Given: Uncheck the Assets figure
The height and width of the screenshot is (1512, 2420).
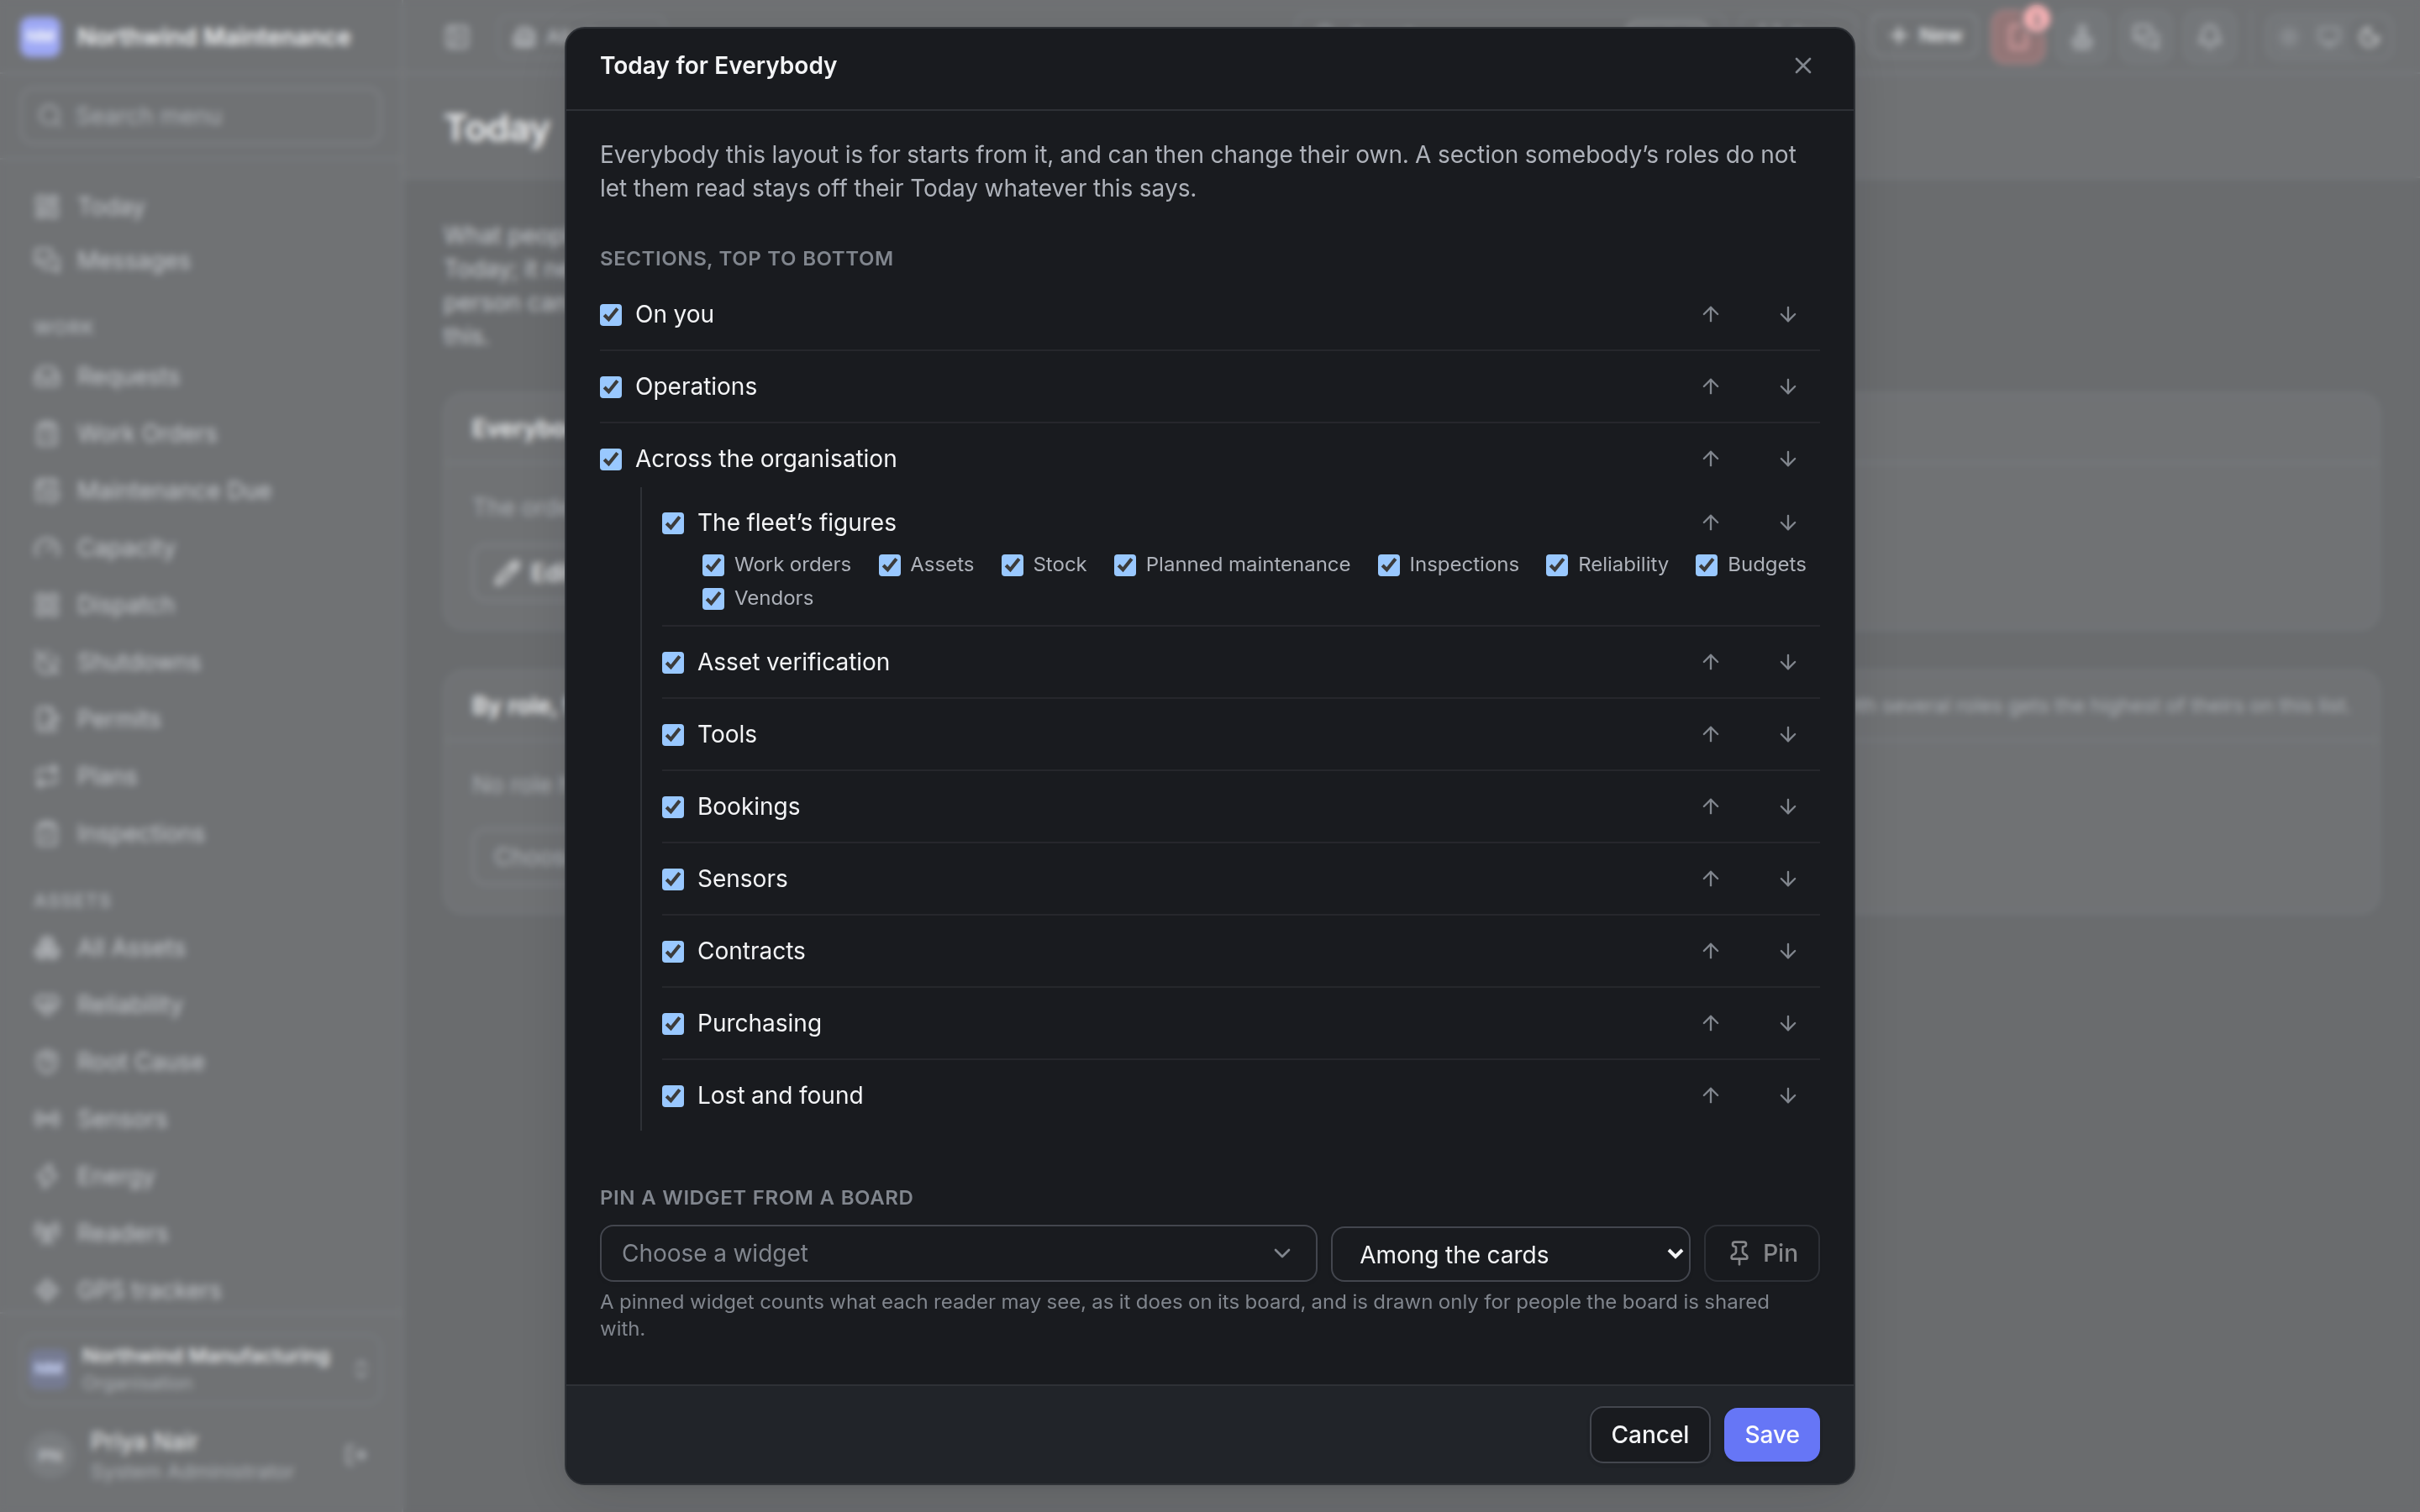Looking at the screenshot, I should tap(889, 565).
